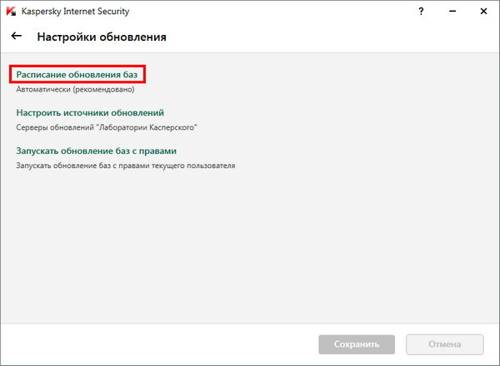Close the Kaspersky Internet Security window
This screenshot has height=366, width=500.
[483, 11]
